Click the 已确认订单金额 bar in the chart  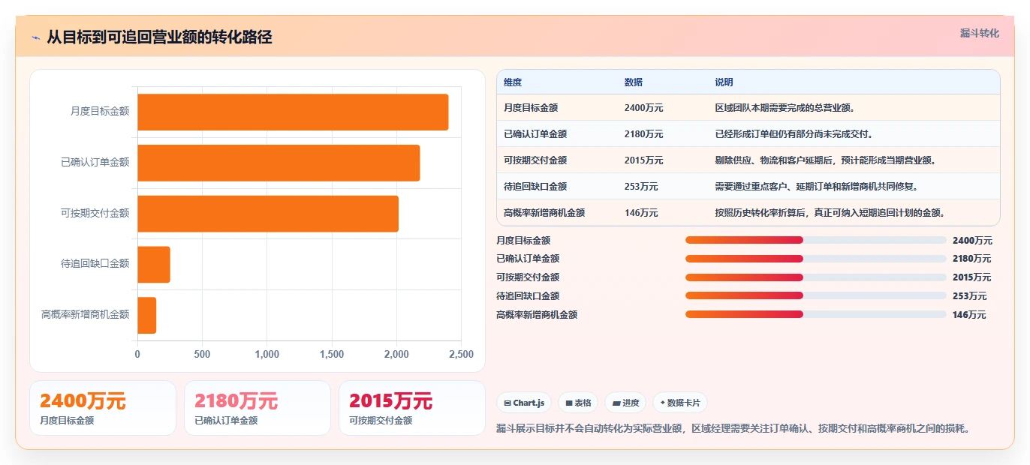point(279,163)
